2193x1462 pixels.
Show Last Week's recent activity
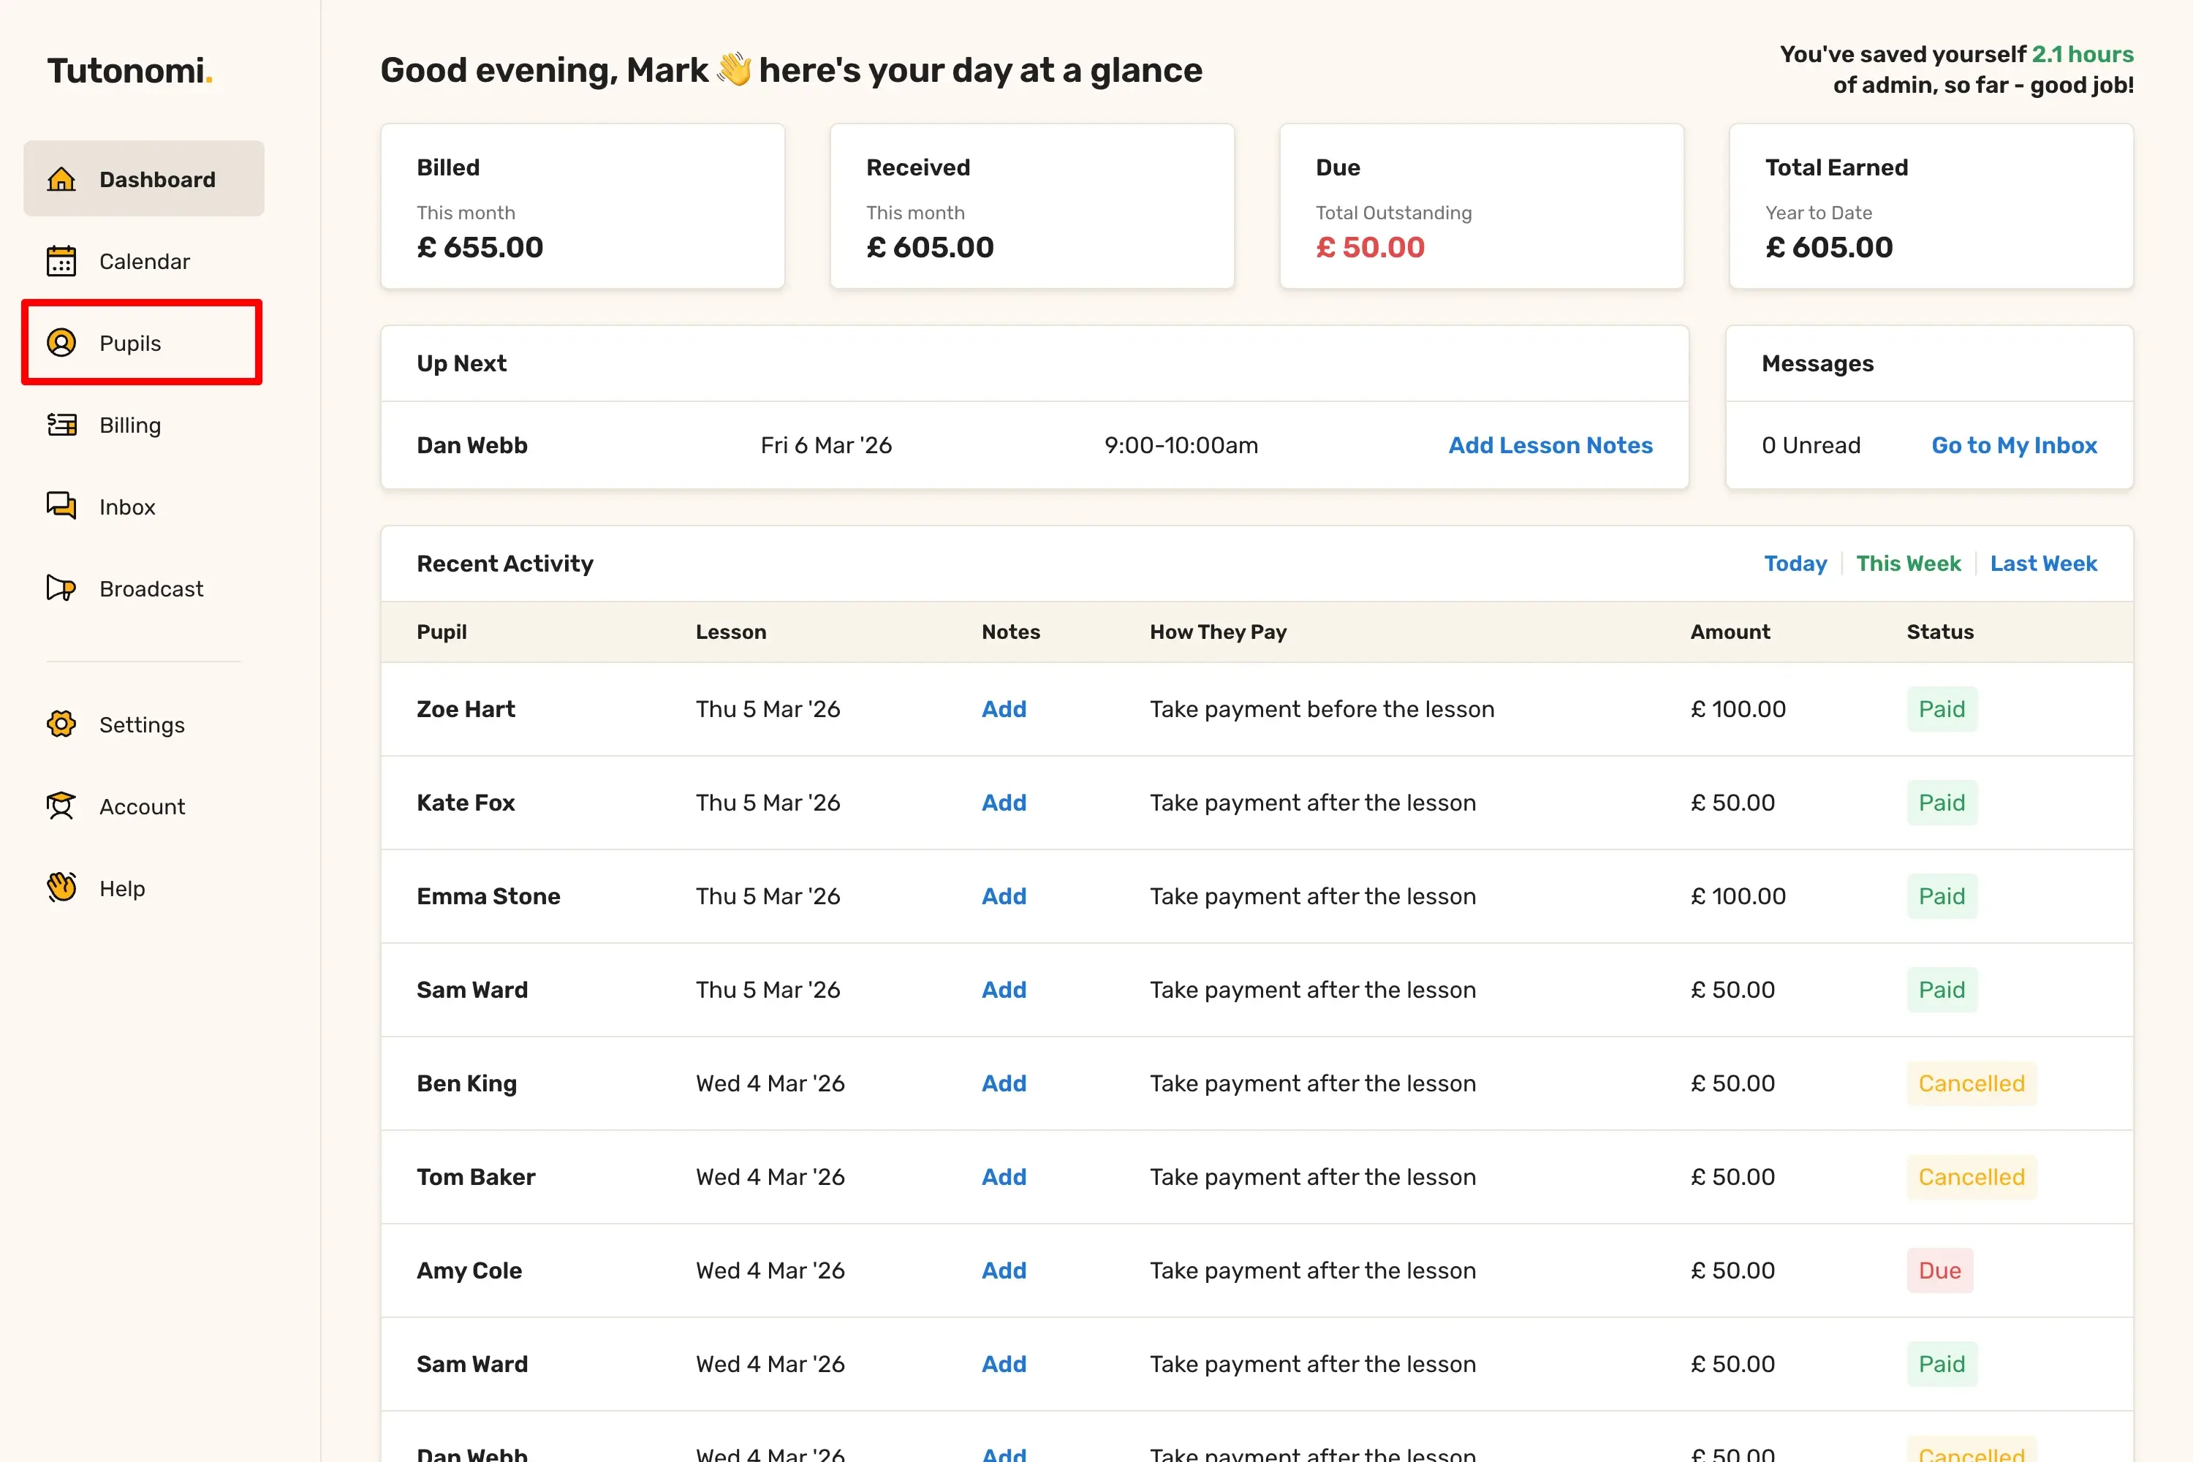(2043, 564)
